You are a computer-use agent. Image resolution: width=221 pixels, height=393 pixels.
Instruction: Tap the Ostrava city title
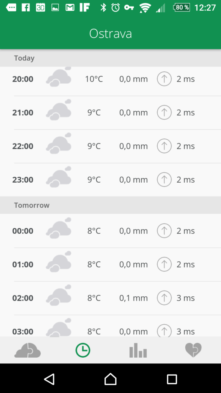(110, 33)
